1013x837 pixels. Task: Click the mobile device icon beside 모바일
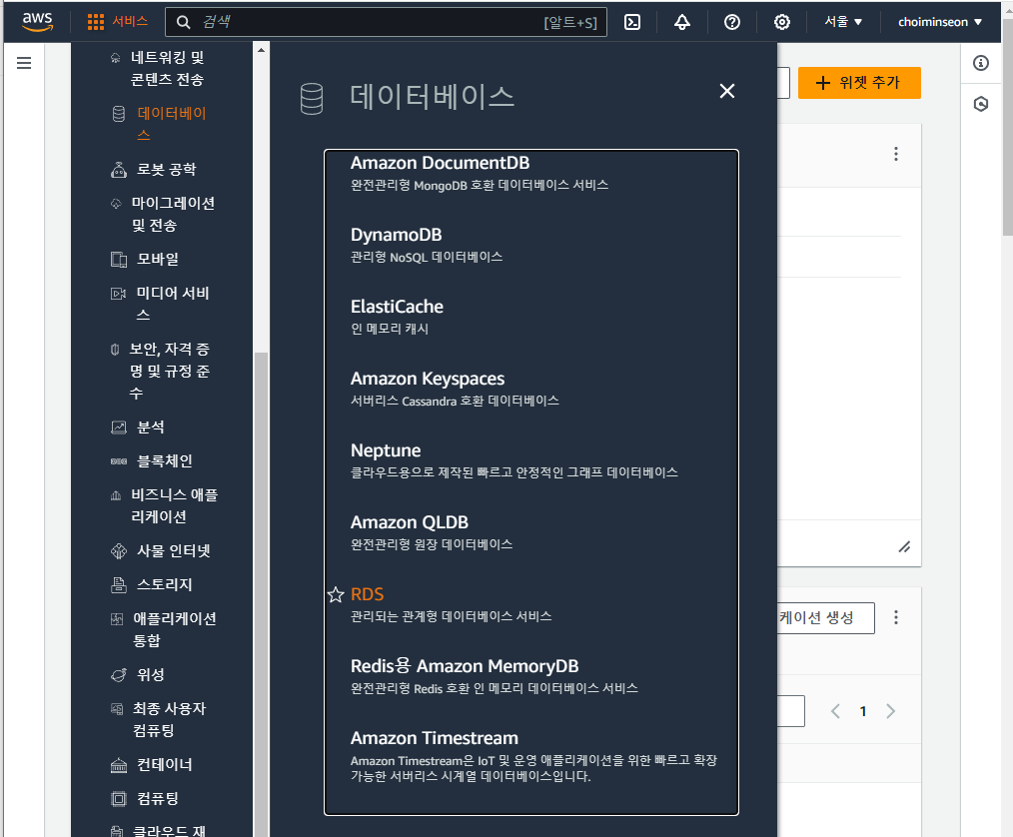click(119, 259)
